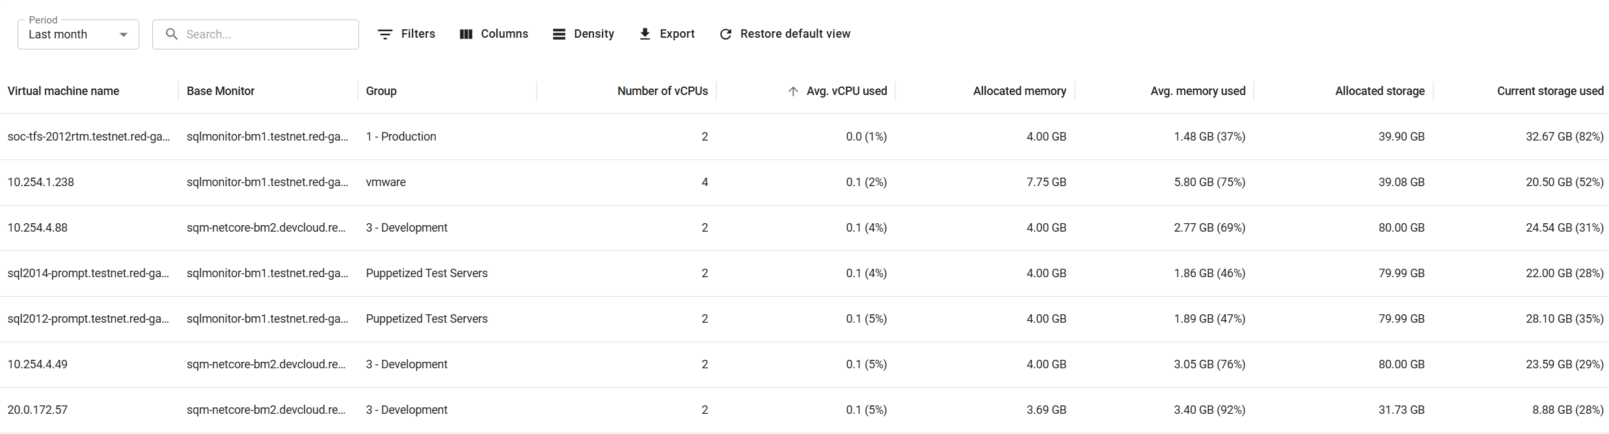Click the Filters funnel icon
This screenshot has width=1609, height=434.
[x=385, y=34]
